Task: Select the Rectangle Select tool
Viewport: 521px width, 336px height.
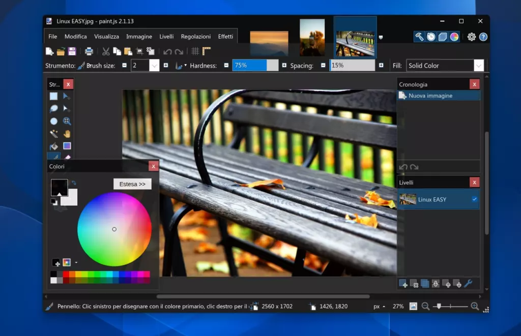Action: [x=53, y=96]
